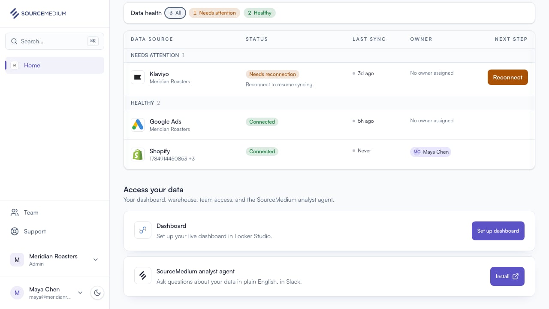549x309 pixels.
Task: Click the Never last sync value
Action: coord(364,151)
